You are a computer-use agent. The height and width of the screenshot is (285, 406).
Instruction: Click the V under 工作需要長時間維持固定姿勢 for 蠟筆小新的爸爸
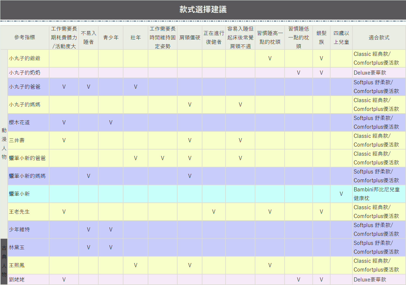click(162, 158)
